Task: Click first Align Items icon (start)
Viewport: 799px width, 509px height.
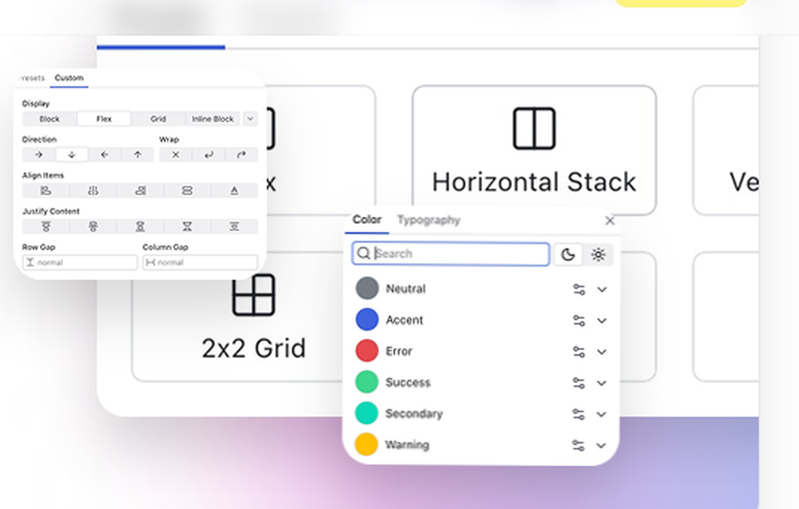Action: [x=46, y=191]
